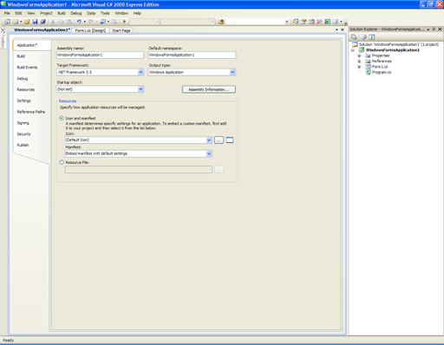This screenshot has width=444, height=345.
Task: Select the Resource File radio button
Action: coord(62,162)
